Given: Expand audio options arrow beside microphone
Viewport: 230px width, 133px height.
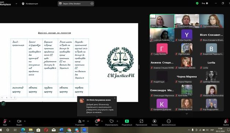Looking at the screenshot, I should tap(10, 121).
